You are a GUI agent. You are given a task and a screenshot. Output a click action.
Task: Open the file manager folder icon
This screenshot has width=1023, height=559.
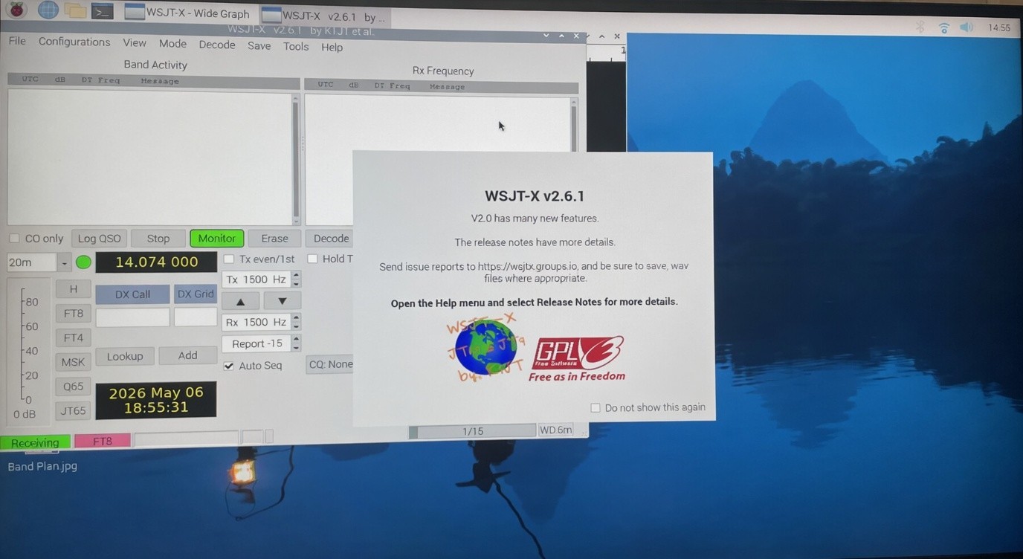(75, 10)
